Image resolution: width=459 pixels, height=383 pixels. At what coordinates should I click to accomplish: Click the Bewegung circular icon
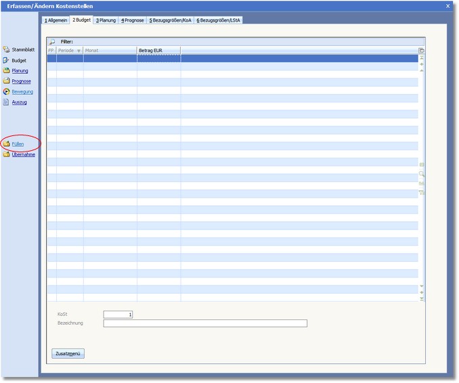(x=6, y=91)
